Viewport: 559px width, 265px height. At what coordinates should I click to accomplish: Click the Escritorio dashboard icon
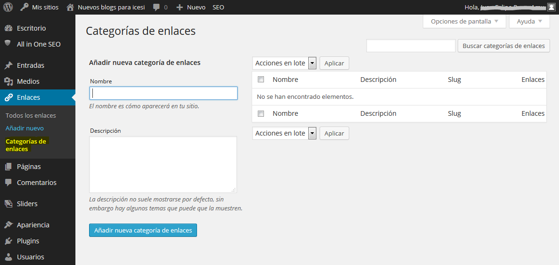[x=8, y=28]
